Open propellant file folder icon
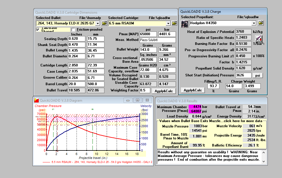This screenshot has width=282, height=178. click(261, 23)
